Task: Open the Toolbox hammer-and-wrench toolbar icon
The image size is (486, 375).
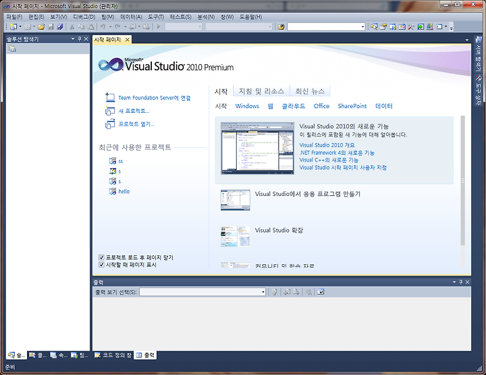Action: pos(411,27)
